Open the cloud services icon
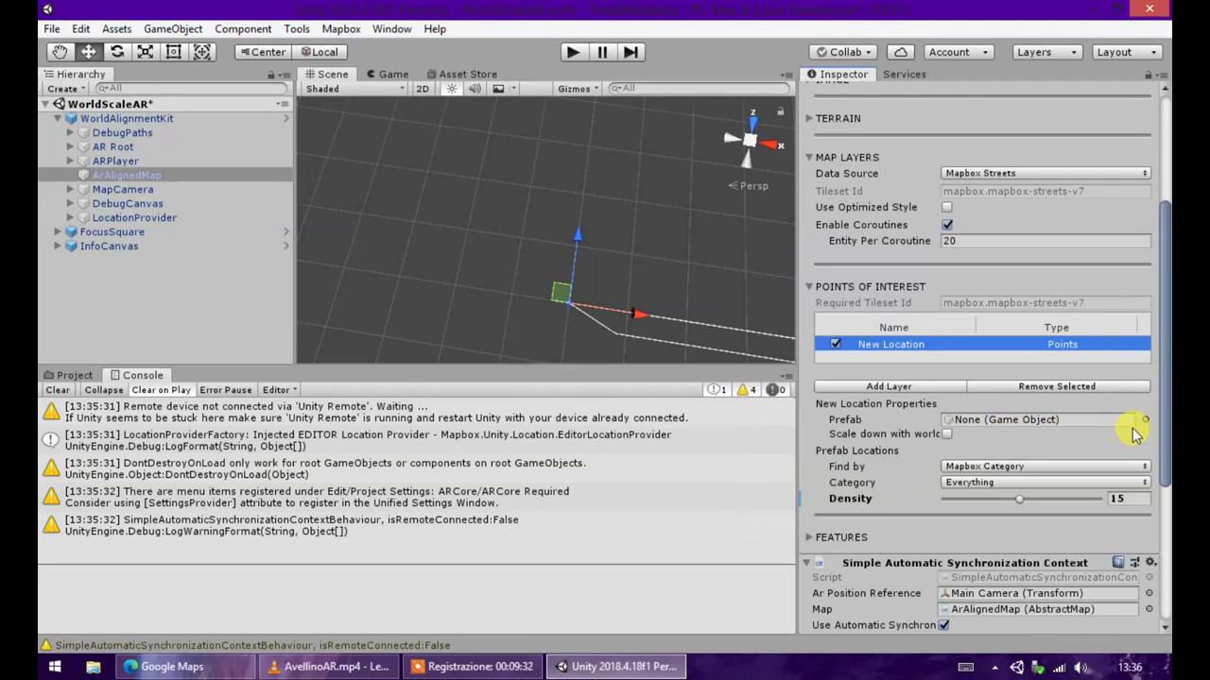The image size is (1210, 680). pyautogui.click(x=901, y=52)
